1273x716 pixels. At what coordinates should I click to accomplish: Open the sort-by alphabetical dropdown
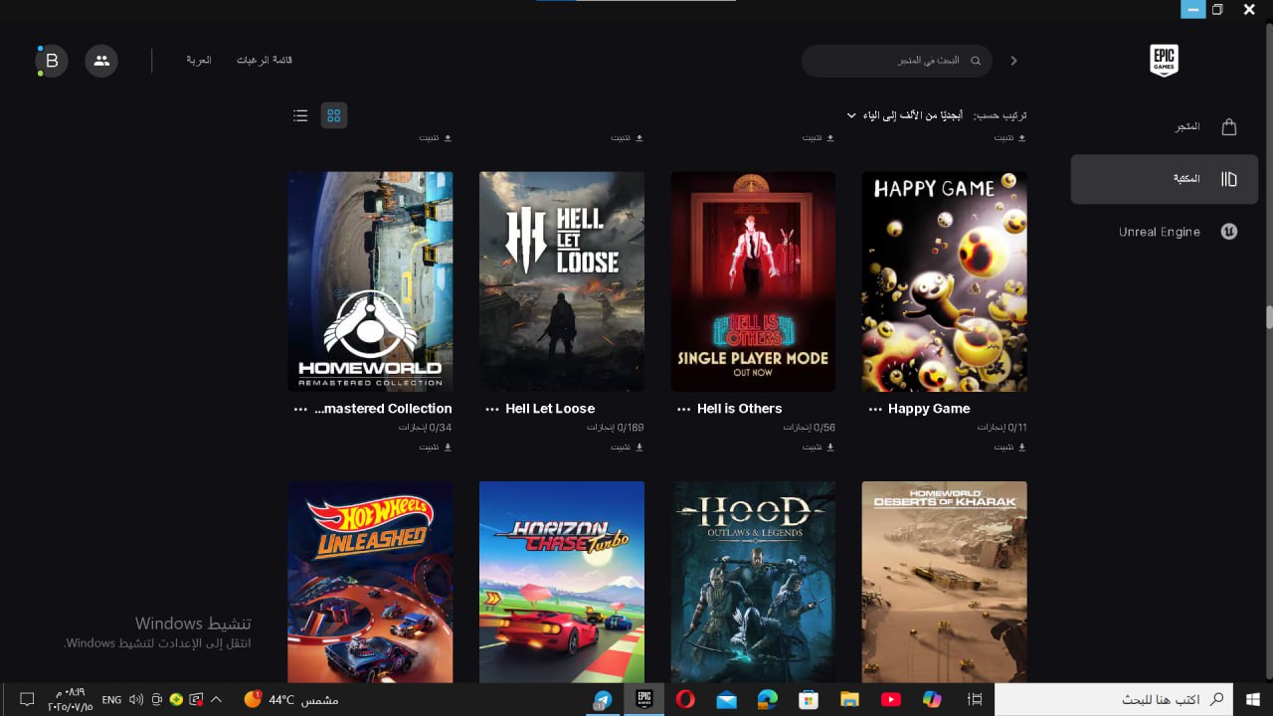click(904, 115)
